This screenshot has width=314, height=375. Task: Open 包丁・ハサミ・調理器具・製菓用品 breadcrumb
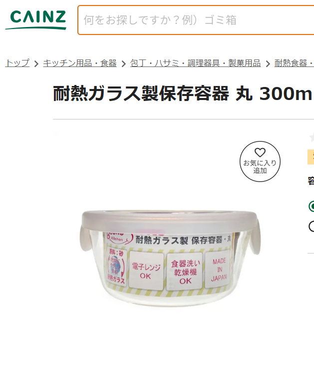[x=195, y=63]
